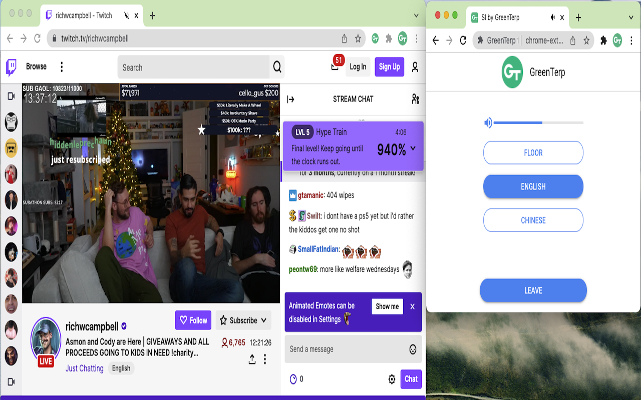Open Chrome menu dots in Twitch window

[417, 38]
